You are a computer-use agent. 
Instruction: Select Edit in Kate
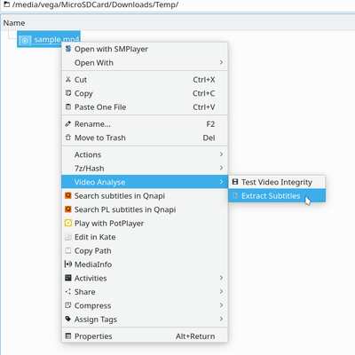(145, 237)
